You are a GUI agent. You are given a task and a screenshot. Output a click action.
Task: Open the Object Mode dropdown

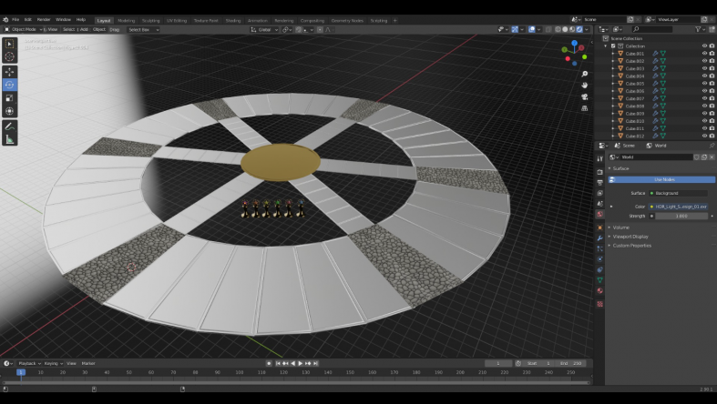coord(23,29)
